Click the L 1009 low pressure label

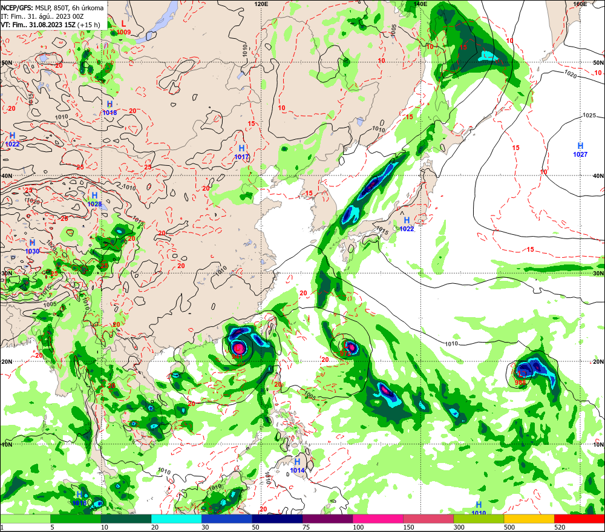123,28
